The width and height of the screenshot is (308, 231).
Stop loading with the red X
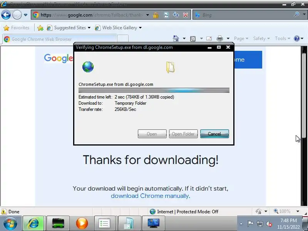pyautogui.click(x=186, y=15)
